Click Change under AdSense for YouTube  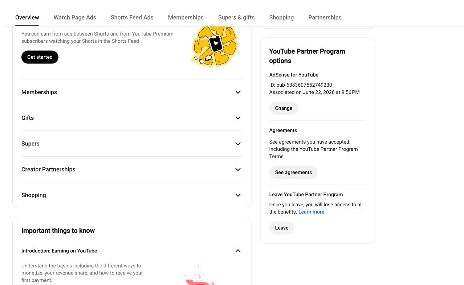pyautogui.click(x=284, y=108)
